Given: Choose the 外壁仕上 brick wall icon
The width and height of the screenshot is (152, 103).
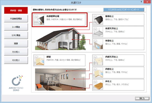Looking at the screenshot, I should (x=98, y=44).
